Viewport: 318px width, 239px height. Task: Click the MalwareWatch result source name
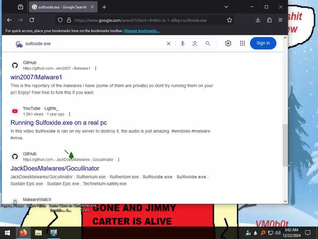tap(37, 199)
